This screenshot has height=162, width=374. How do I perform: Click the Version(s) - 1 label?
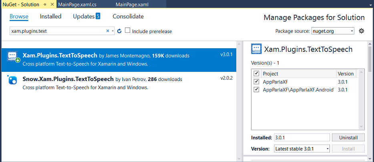[265, 63]
